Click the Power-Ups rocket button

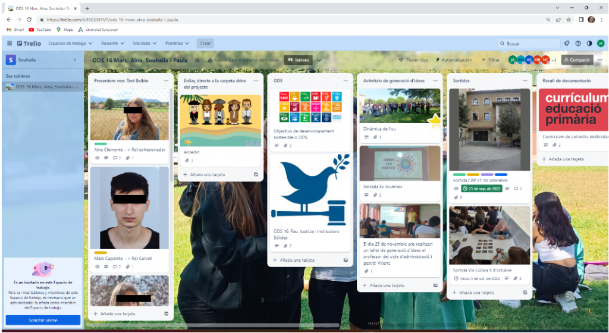(413, 60)
